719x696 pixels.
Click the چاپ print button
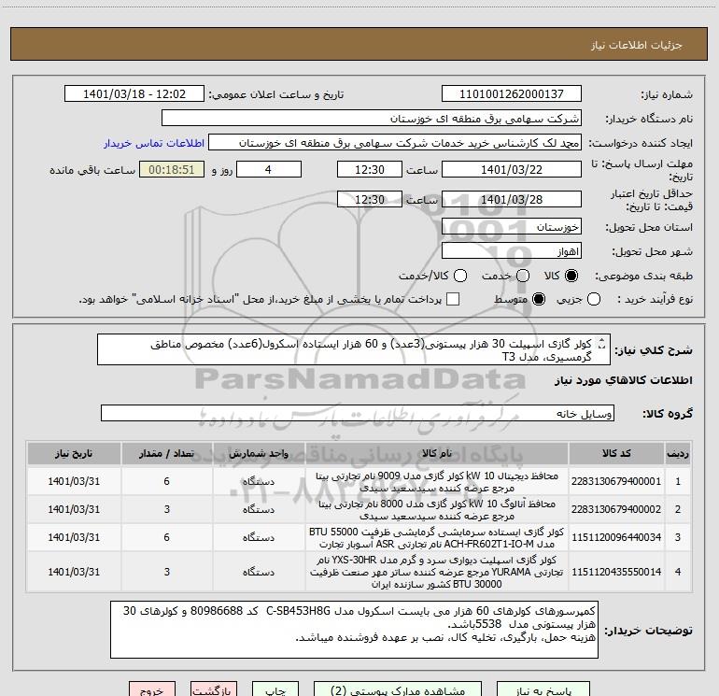274,691
